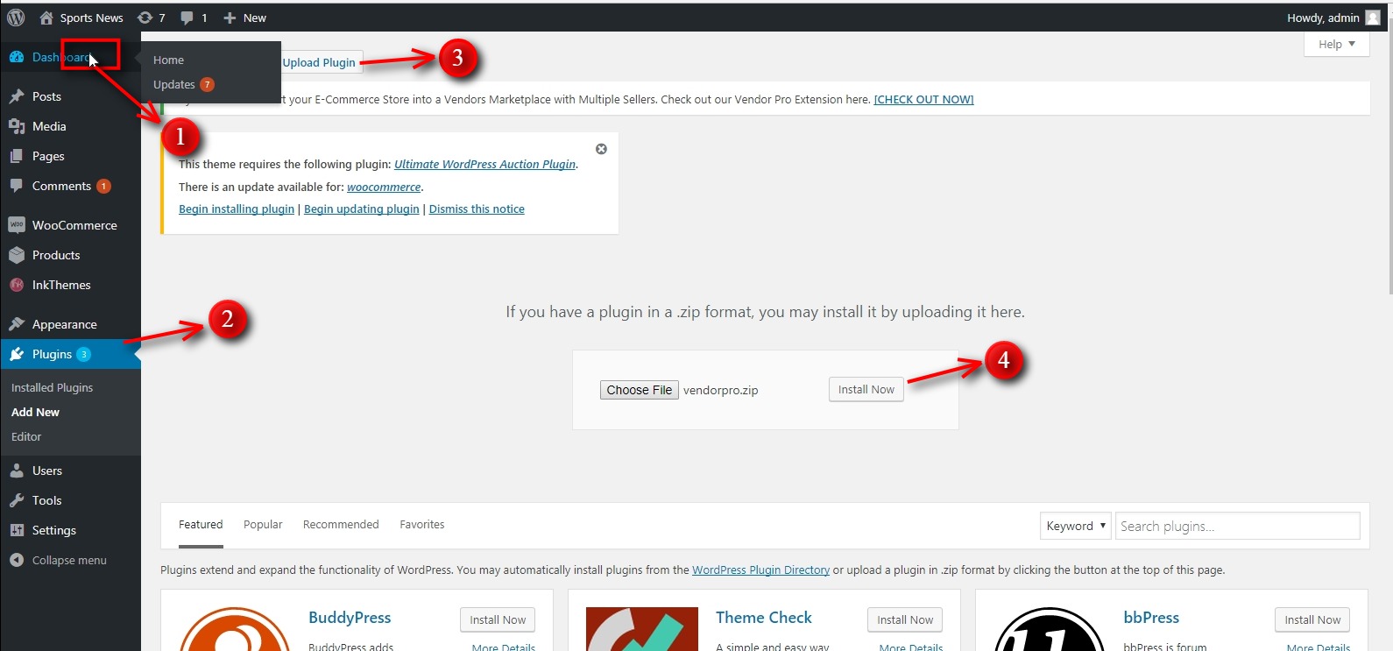Click the Tools wrench icon
Image resolution: width=1393 pixels, height=651 pixels.
tap(16, 500)
